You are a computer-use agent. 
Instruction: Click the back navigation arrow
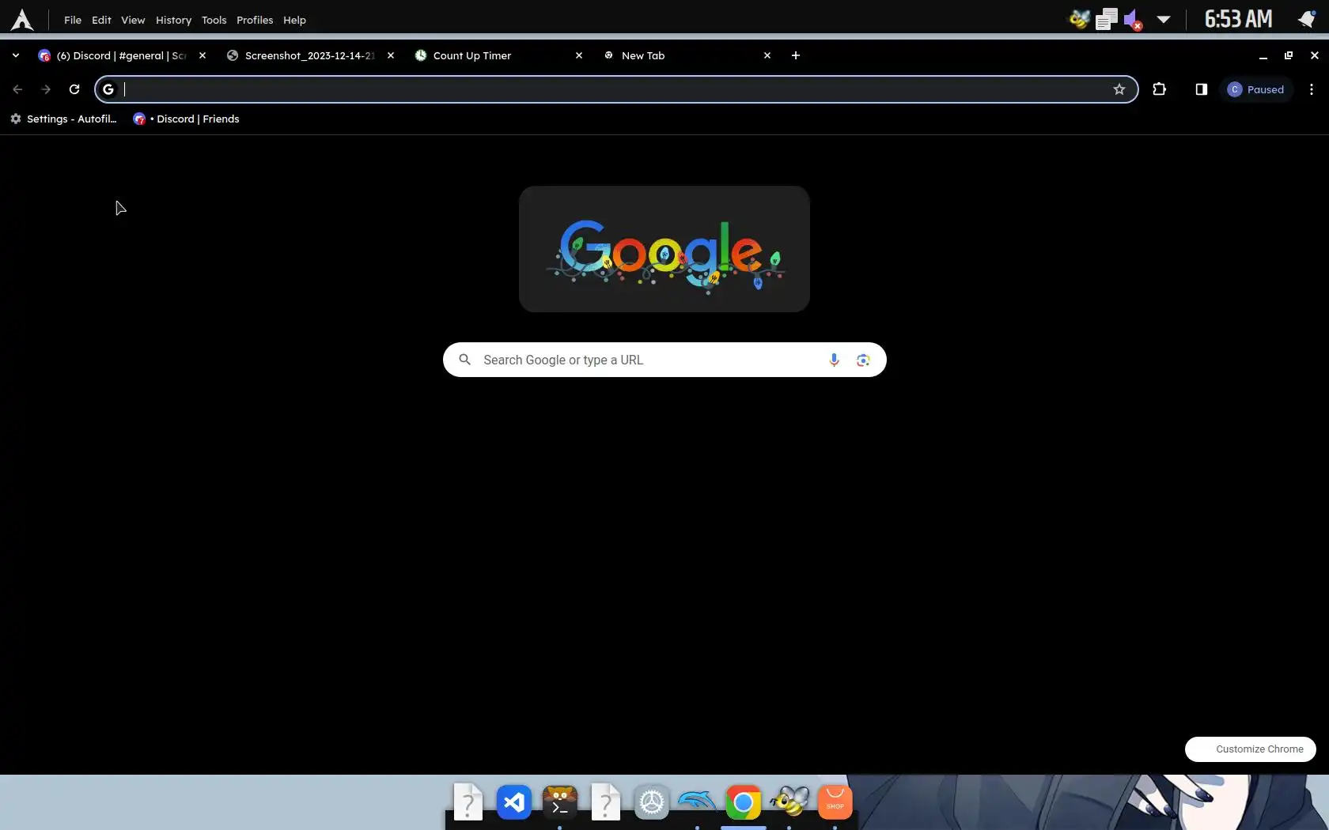17,89
